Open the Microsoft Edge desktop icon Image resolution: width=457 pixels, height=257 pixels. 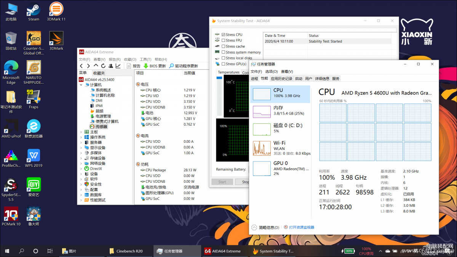pos(11,72)
